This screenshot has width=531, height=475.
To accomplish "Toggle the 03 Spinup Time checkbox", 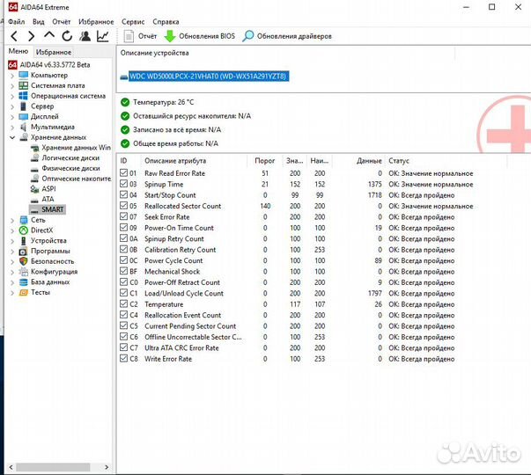I will (123, 184).
